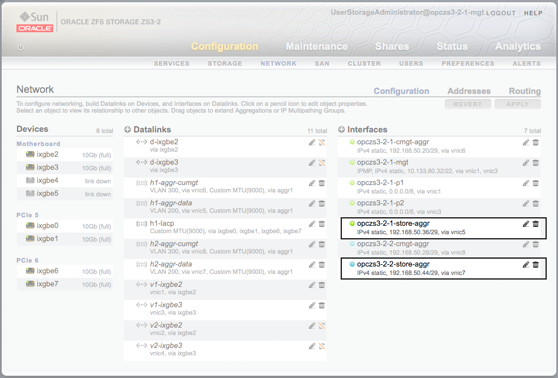Click the power icon below the Oracle logo
The width and height of the screenshot is (558, 378).
(20, 47)
